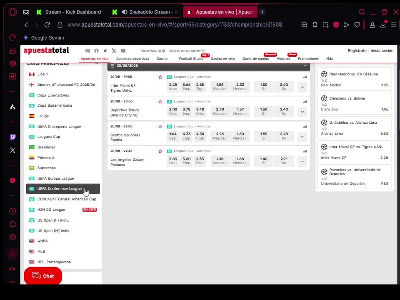
Task: Select 2.10 over odds for Galaxy match
Action: click(x=220, y=161)
